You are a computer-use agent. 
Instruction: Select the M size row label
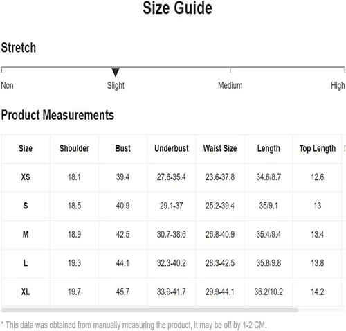pos(26,235)
